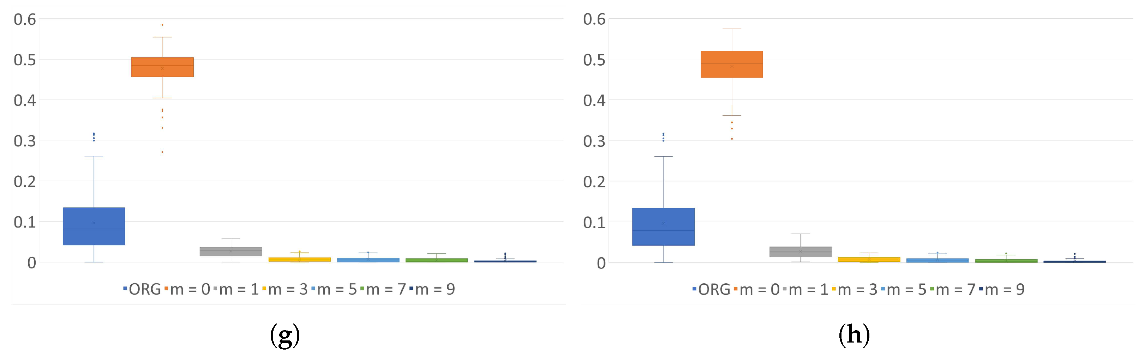Click the blue ORG box in the right chart
The image size is (1144, 357).
pyautogui.click(x=663, y=226)
